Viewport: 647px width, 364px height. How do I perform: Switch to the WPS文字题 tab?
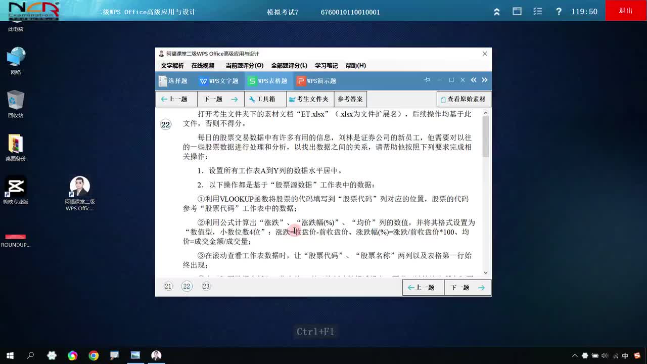click(219, 81)
